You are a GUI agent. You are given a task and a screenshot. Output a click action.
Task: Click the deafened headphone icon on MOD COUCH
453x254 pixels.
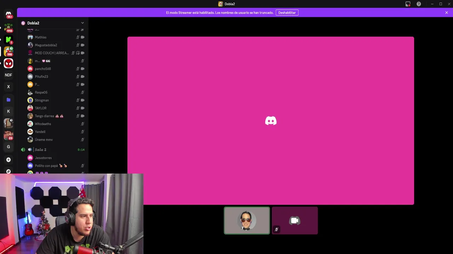(78, 53)
